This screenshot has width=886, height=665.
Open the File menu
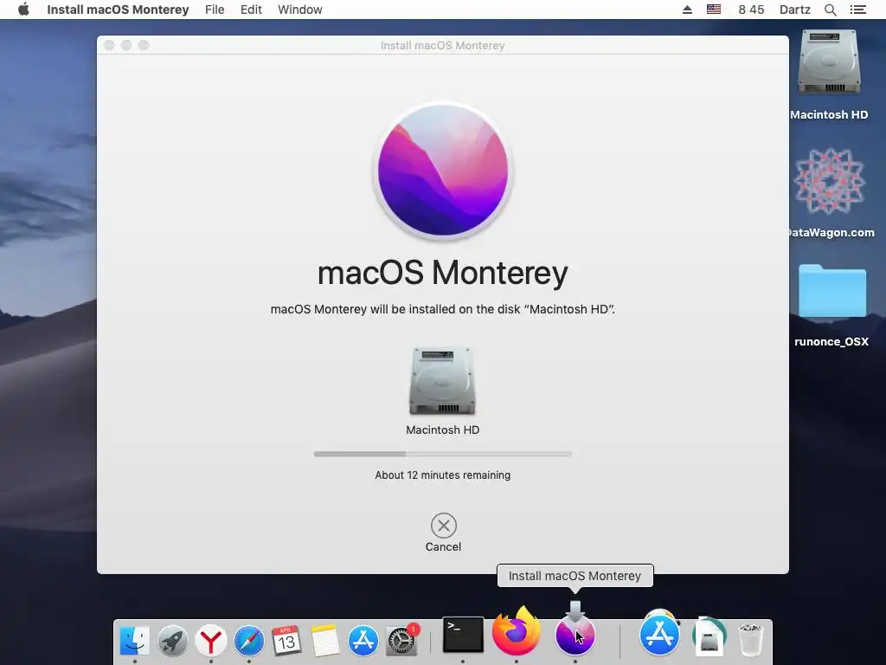(215, 10)
